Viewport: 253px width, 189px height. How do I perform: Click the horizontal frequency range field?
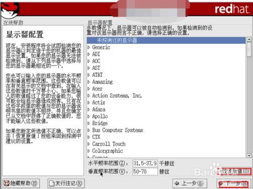point(145,163)
